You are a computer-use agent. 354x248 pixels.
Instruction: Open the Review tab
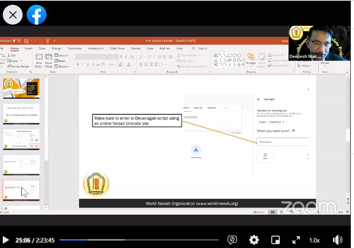[136, 48]
